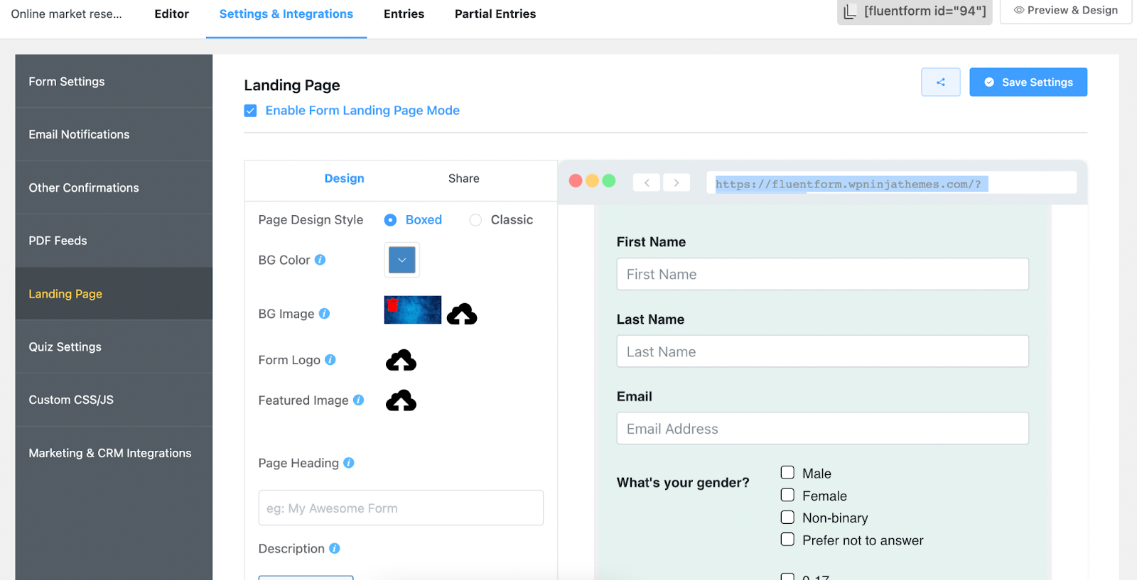Image resolution: width=1137 pixels, height=580 pixels.
Task: Delete BG image via red trash icon
Action: click(392, 306)
